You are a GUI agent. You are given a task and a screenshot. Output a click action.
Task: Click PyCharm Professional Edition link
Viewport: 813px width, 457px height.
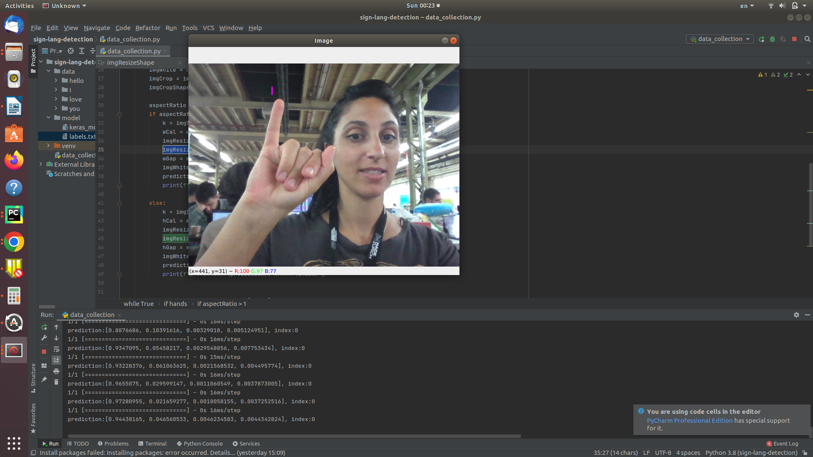(689, 421)
